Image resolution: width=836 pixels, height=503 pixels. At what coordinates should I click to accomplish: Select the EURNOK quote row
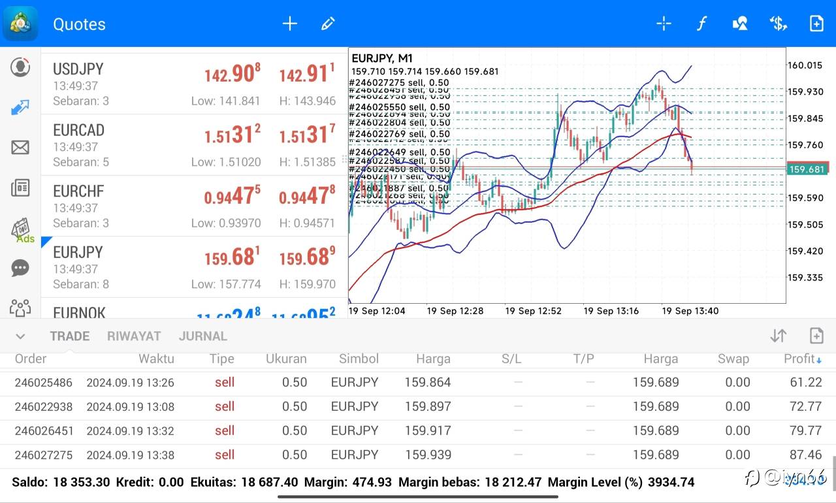(195, 308)
